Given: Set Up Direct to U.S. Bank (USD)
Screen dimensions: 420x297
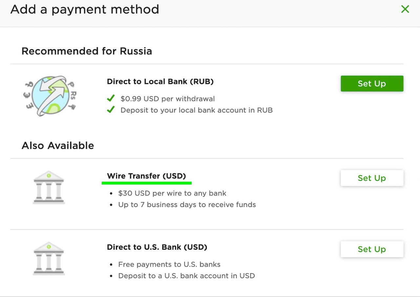Looking at the screenshot, I should (372, 249).
